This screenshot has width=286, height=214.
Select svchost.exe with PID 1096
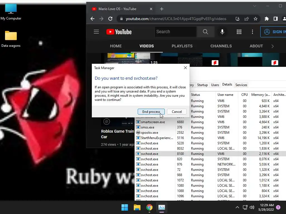coord(211,196)
